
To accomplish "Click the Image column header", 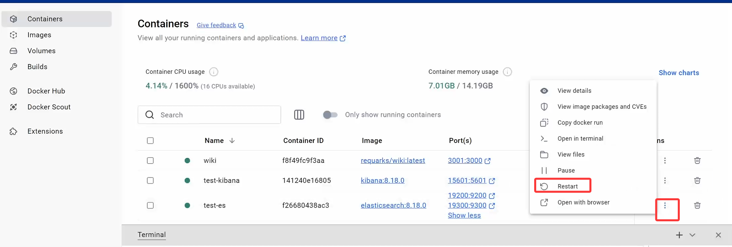I will point(372,141).
